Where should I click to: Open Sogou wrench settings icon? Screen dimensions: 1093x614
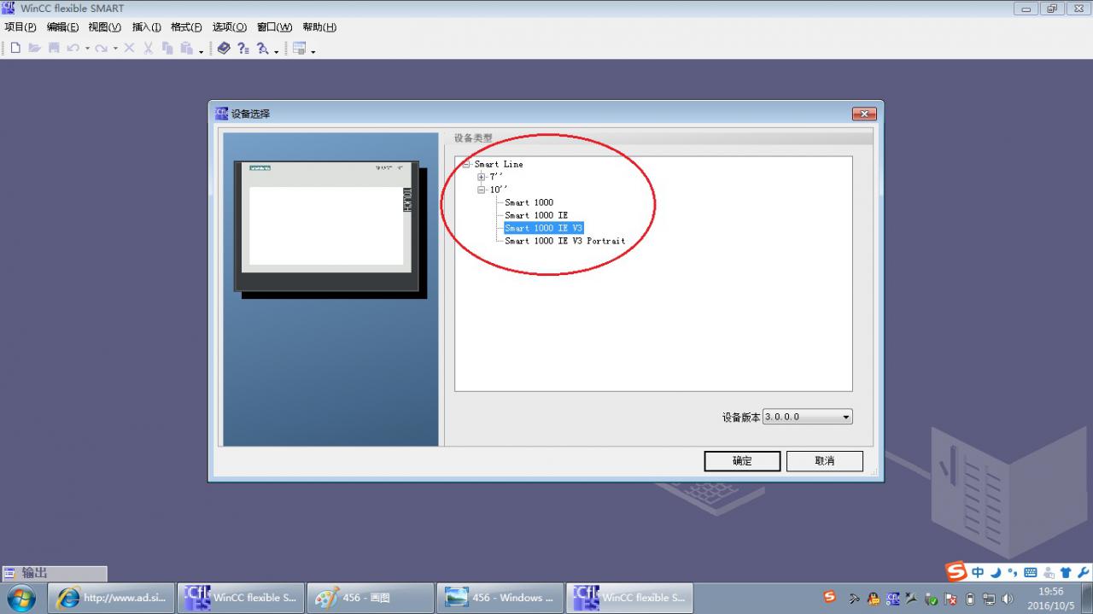(x=1084, y=572)
